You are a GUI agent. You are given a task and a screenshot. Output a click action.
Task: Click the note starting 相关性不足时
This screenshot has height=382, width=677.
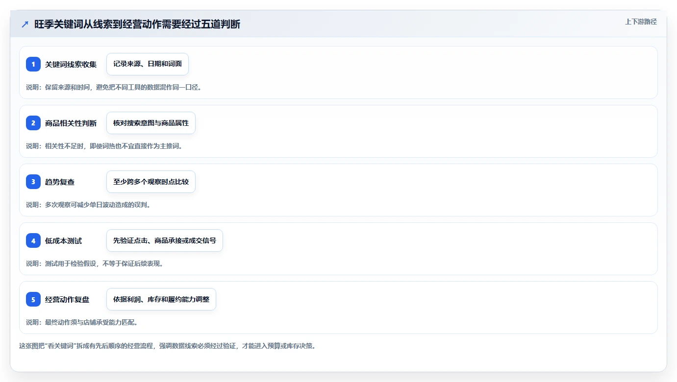(104, 146)
